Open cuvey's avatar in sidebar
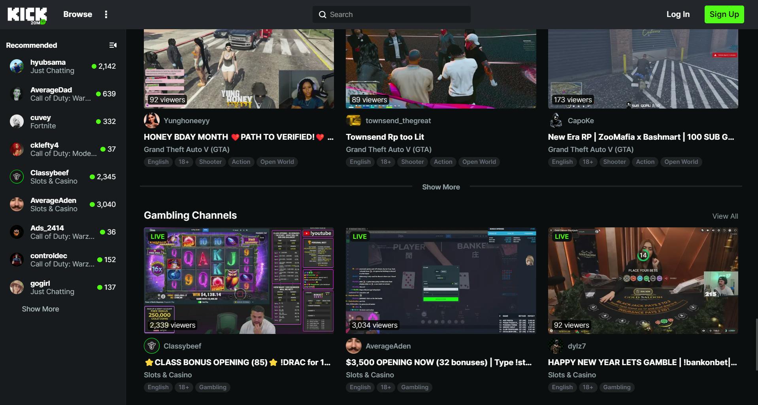 click(17, 122)
